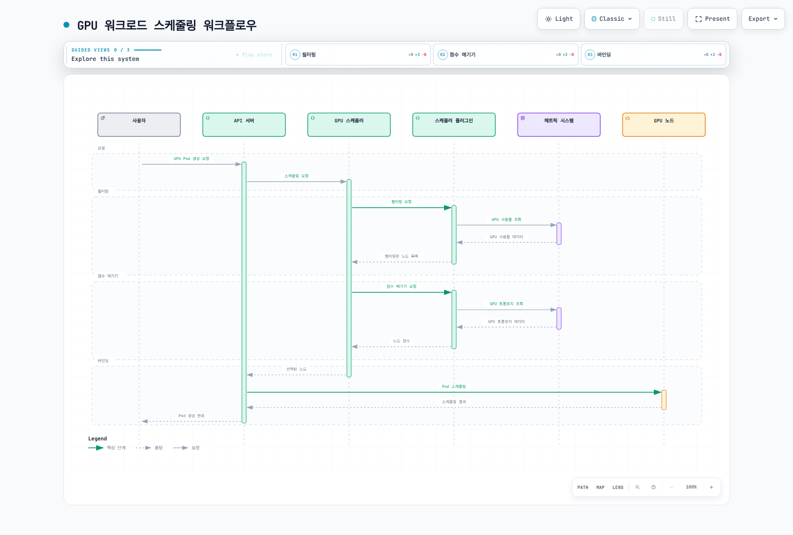
Task: Click the 02 step number circle
Action: 443,54
